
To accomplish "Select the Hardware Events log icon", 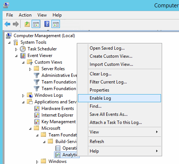I will 37,108.
